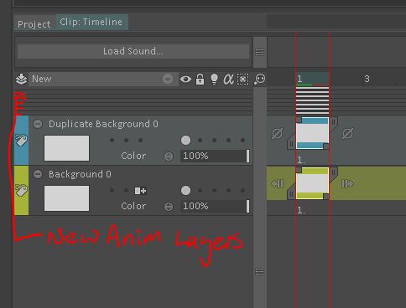Select the Clip: Timeline tab
This screenshot has width=406, height=308.
[91, 22]
